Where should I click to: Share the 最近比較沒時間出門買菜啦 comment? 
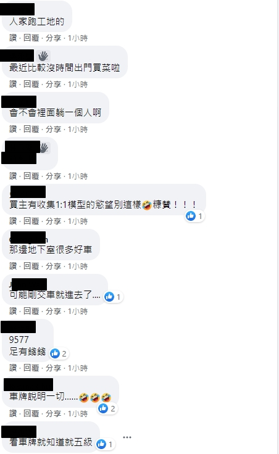pos(53,85)
